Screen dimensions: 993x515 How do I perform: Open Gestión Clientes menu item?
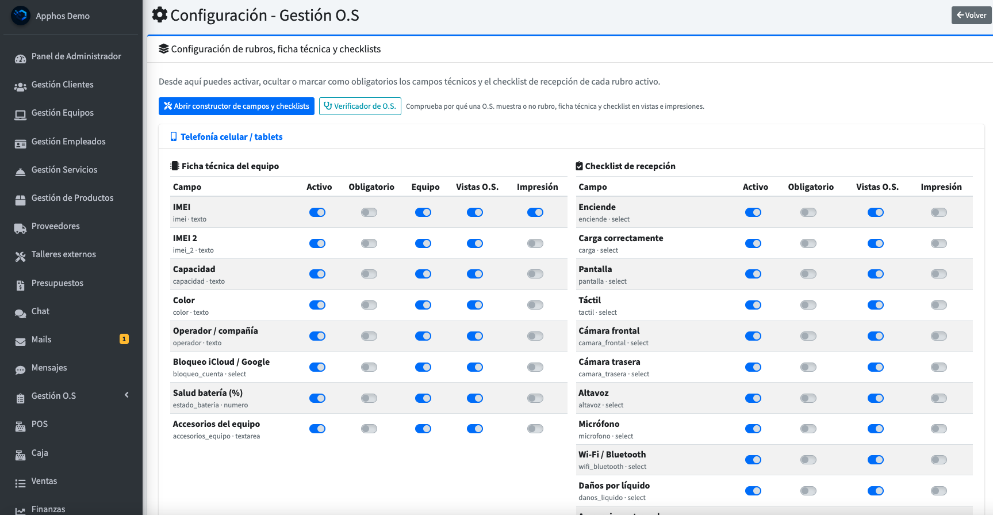(x=71, y=85)
